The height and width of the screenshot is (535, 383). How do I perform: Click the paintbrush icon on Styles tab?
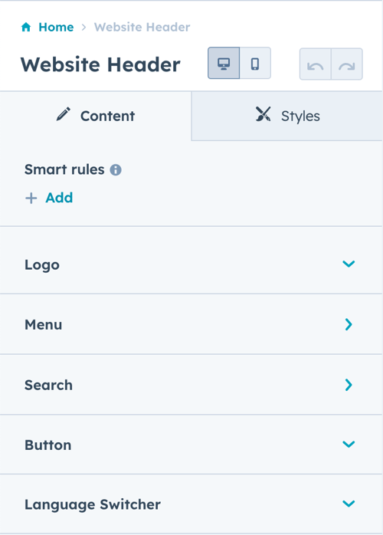pos(264,114)
